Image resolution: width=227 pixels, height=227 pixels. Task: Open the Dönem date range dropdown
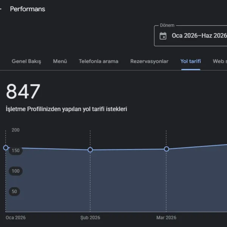tap(191, 36)
